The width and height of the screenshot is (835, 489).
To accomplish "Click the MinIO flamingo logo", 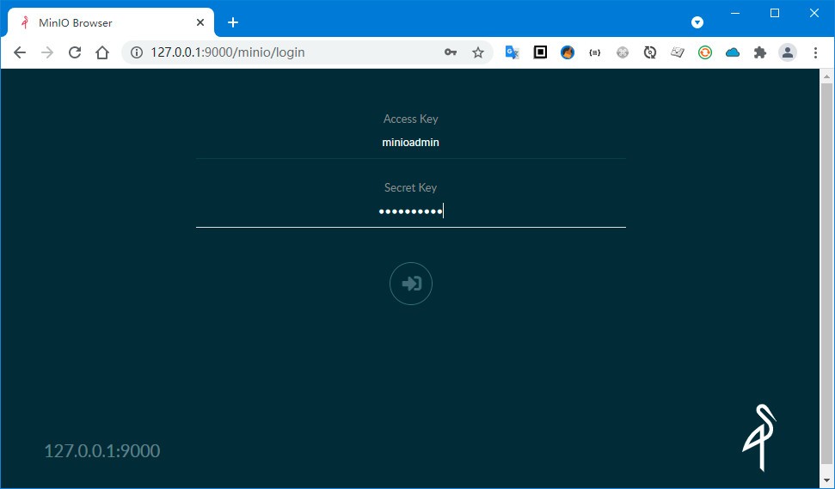I will click(x=758, y=437).
